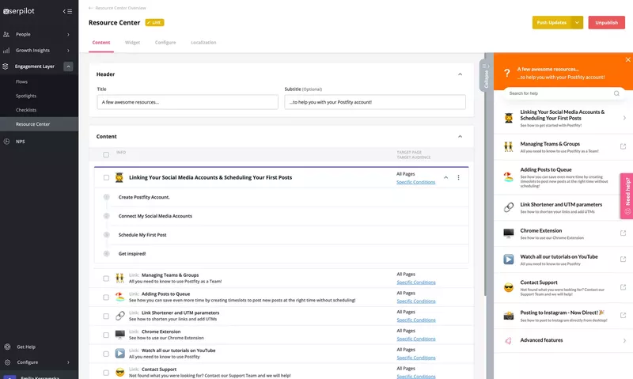Open Specific Conditions for Managing Teams & Groups

[x=416, y=282]
